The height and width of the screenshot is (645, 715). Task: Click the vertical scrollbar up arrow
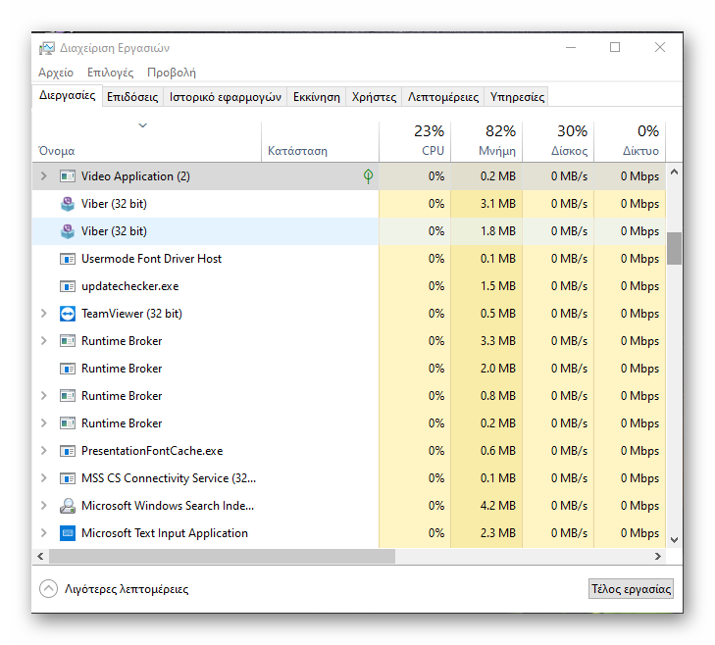[x=674, y=173]
